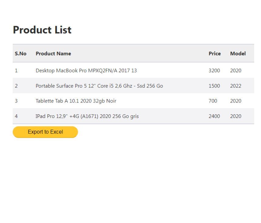
Task: Click the Product List heading
Action: (42, 30)
